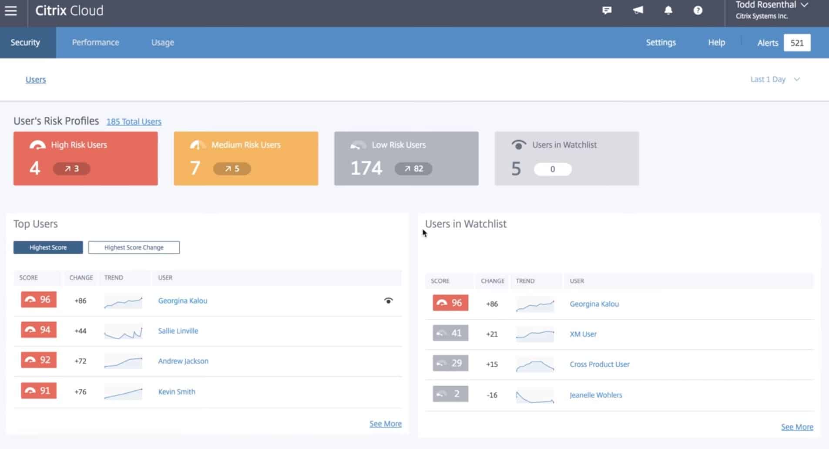Click score badge 91 for Kevin Smith
This screenshot has height=449, width=829.
[x=39, y=391]
